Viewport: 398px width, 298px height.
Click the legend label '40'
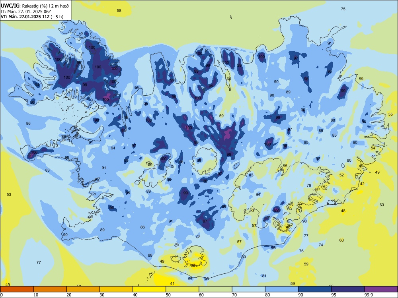[135, 295]
